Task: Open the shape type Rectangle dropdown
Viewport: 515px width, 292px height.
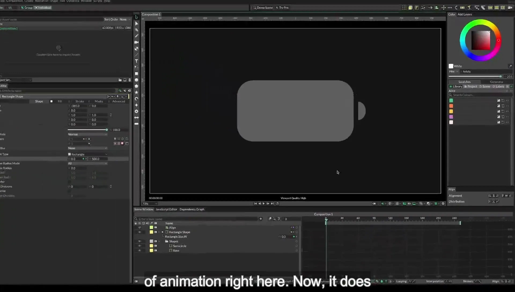Action: [87, 154]
